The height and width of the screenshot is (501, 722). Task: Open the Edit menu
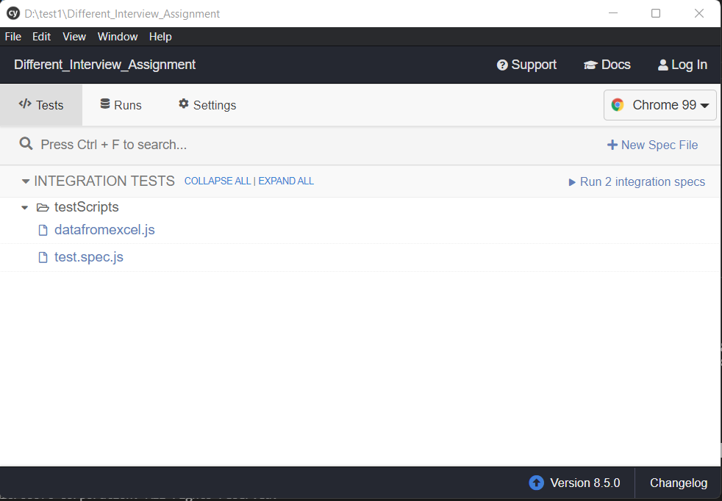click(x=41, y=37)
